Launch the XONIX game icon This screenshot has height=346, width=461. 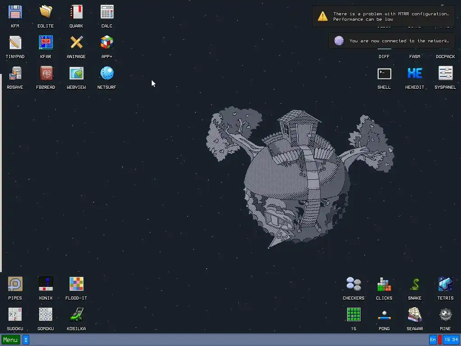coord(45,284)
